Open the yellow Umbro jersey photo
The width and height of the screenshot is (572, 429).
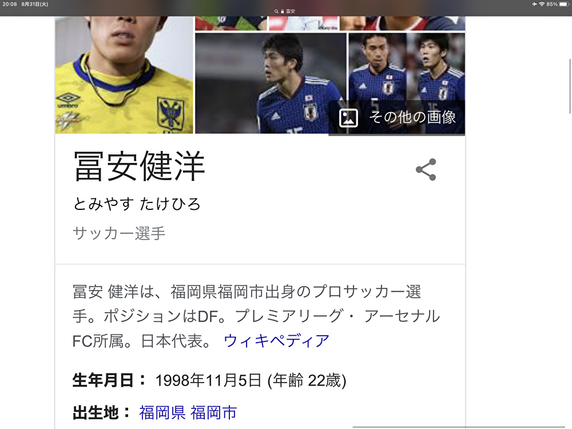pyautogui.click(x=124, y=75)
